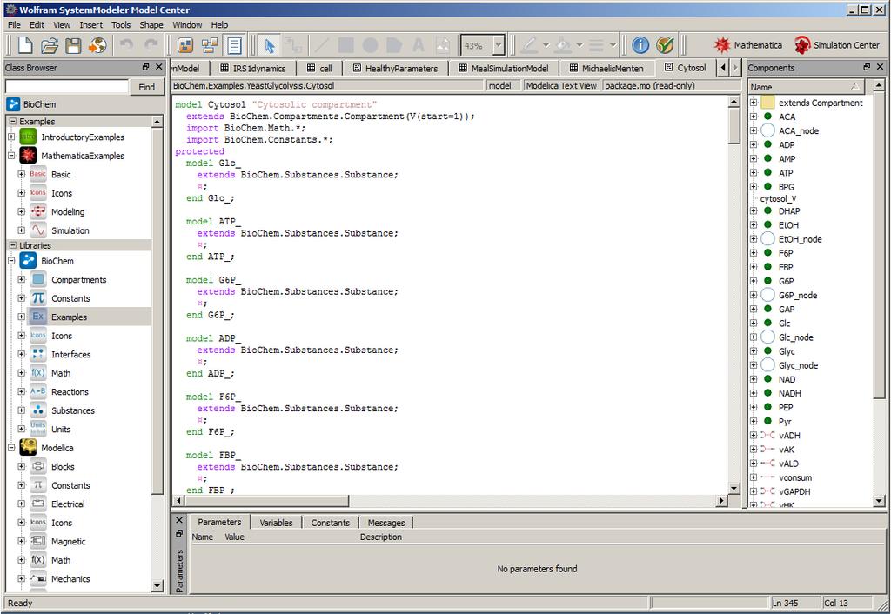This screenshot has width=891, height=614.
Task: Open the 43% zoom level dropdown
Action: [498, 45]
